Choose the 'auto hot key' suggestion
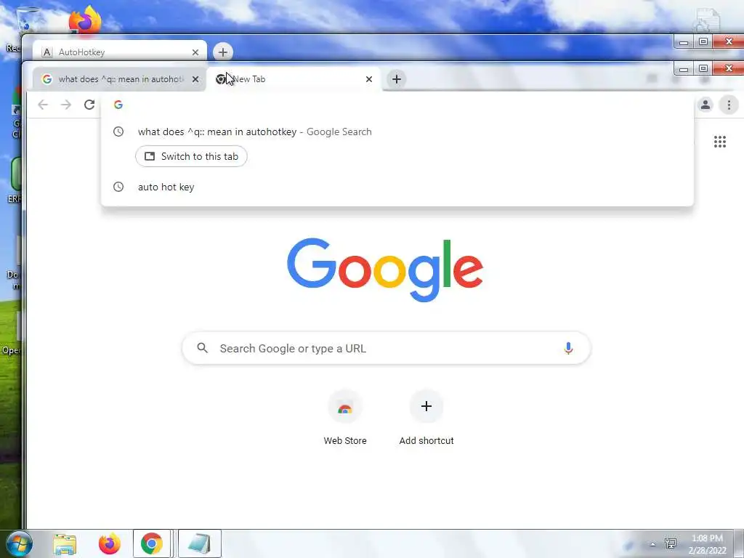 pyautogui.click(x=397, y=187)
